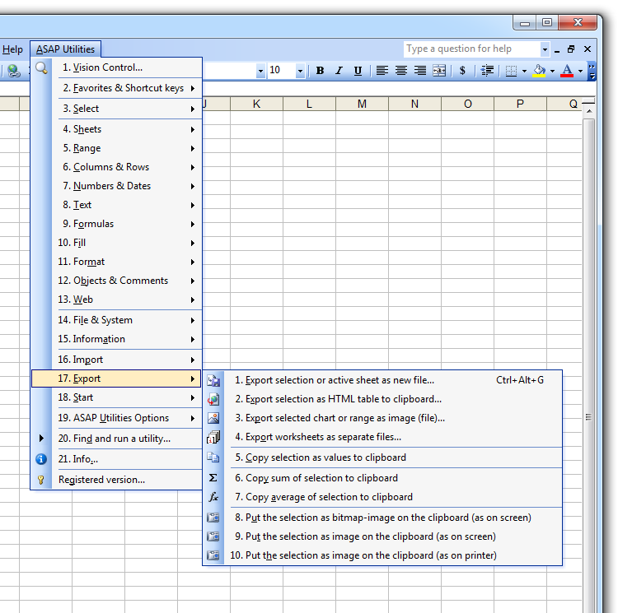Click the blue info icon beside Info
This screenshot has width=618, height=613.
[41, 459]
